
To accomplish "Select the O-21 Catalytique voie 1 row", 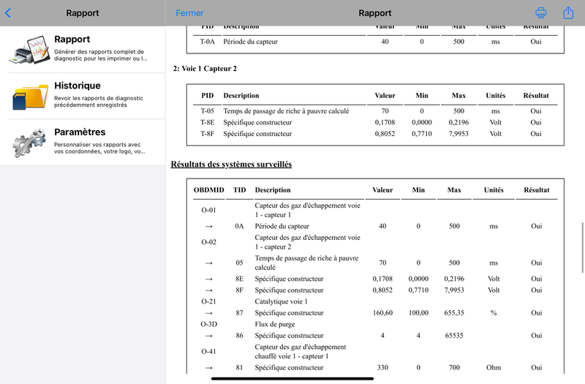I will click(375, 301).
